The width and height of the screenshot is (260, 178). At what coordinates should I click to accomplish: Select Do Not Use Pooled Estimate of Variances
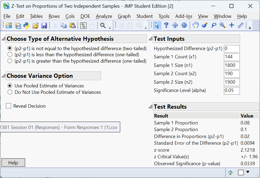10,92
